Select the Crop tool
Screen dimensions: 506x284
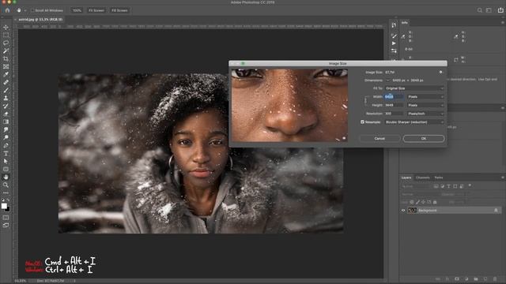[x=6, y=58]
